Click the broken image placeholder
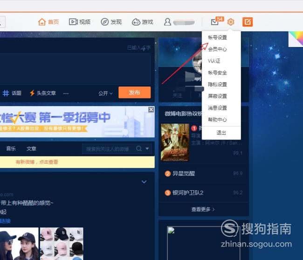This screenshot has width=303, height=260. point(204,243)
